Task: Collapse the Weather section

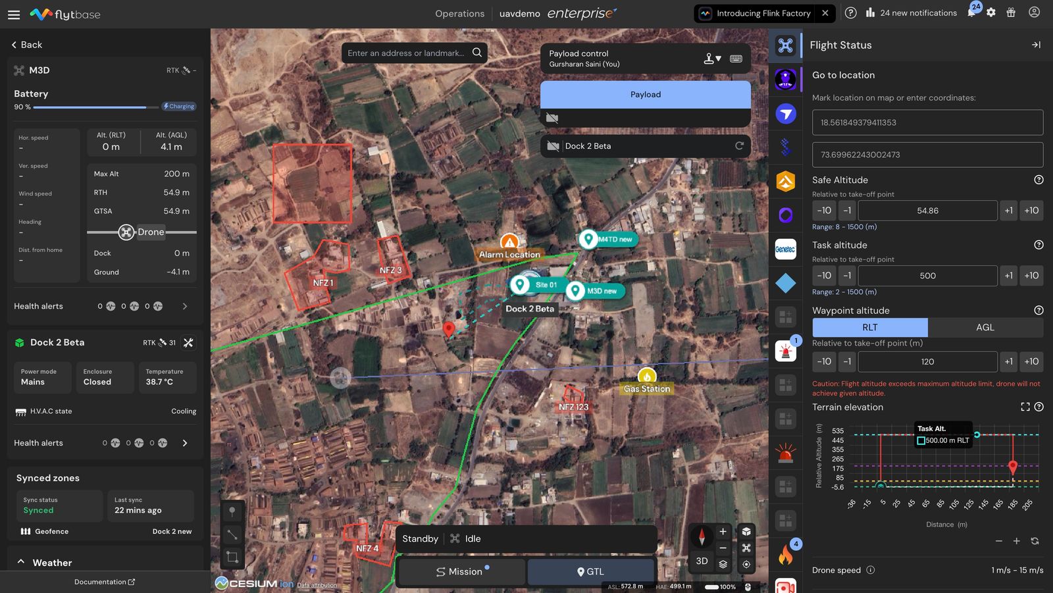Action: 21,562
